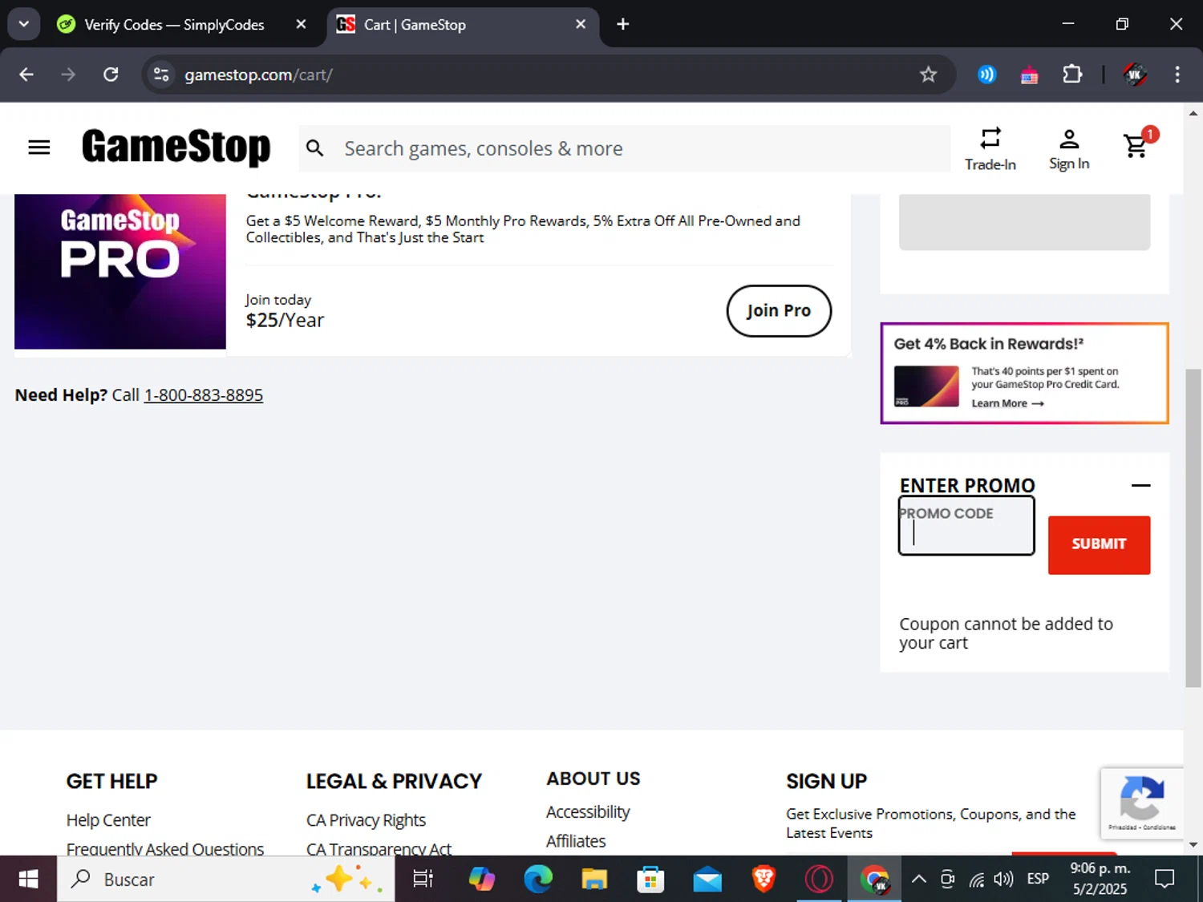Viewport: 1203px width, 902px height.
Task: Open the Mail app from taskbar
Action: pos(707,880)
